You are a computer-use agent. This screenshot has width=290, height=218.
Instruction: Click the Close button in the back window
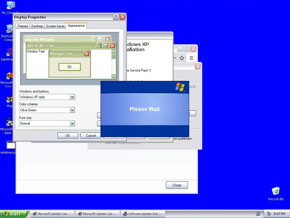[x=177, y=185]
